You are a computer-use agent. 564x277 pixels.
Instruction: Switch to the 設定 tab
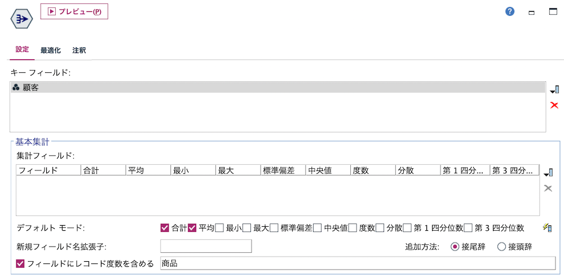pyautogui.click(x=23, y=50)
